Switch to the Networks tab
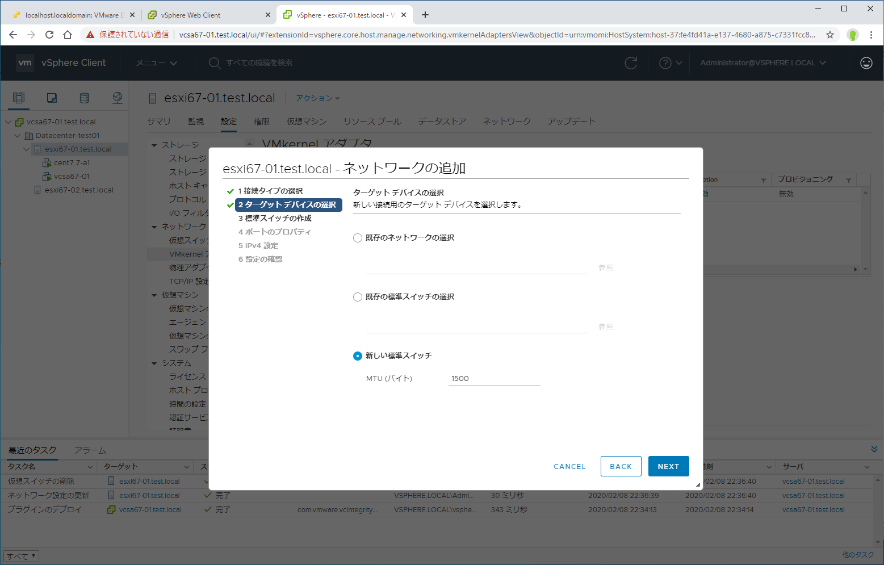This screenshot has height=565, width=884. pos(507,122)
